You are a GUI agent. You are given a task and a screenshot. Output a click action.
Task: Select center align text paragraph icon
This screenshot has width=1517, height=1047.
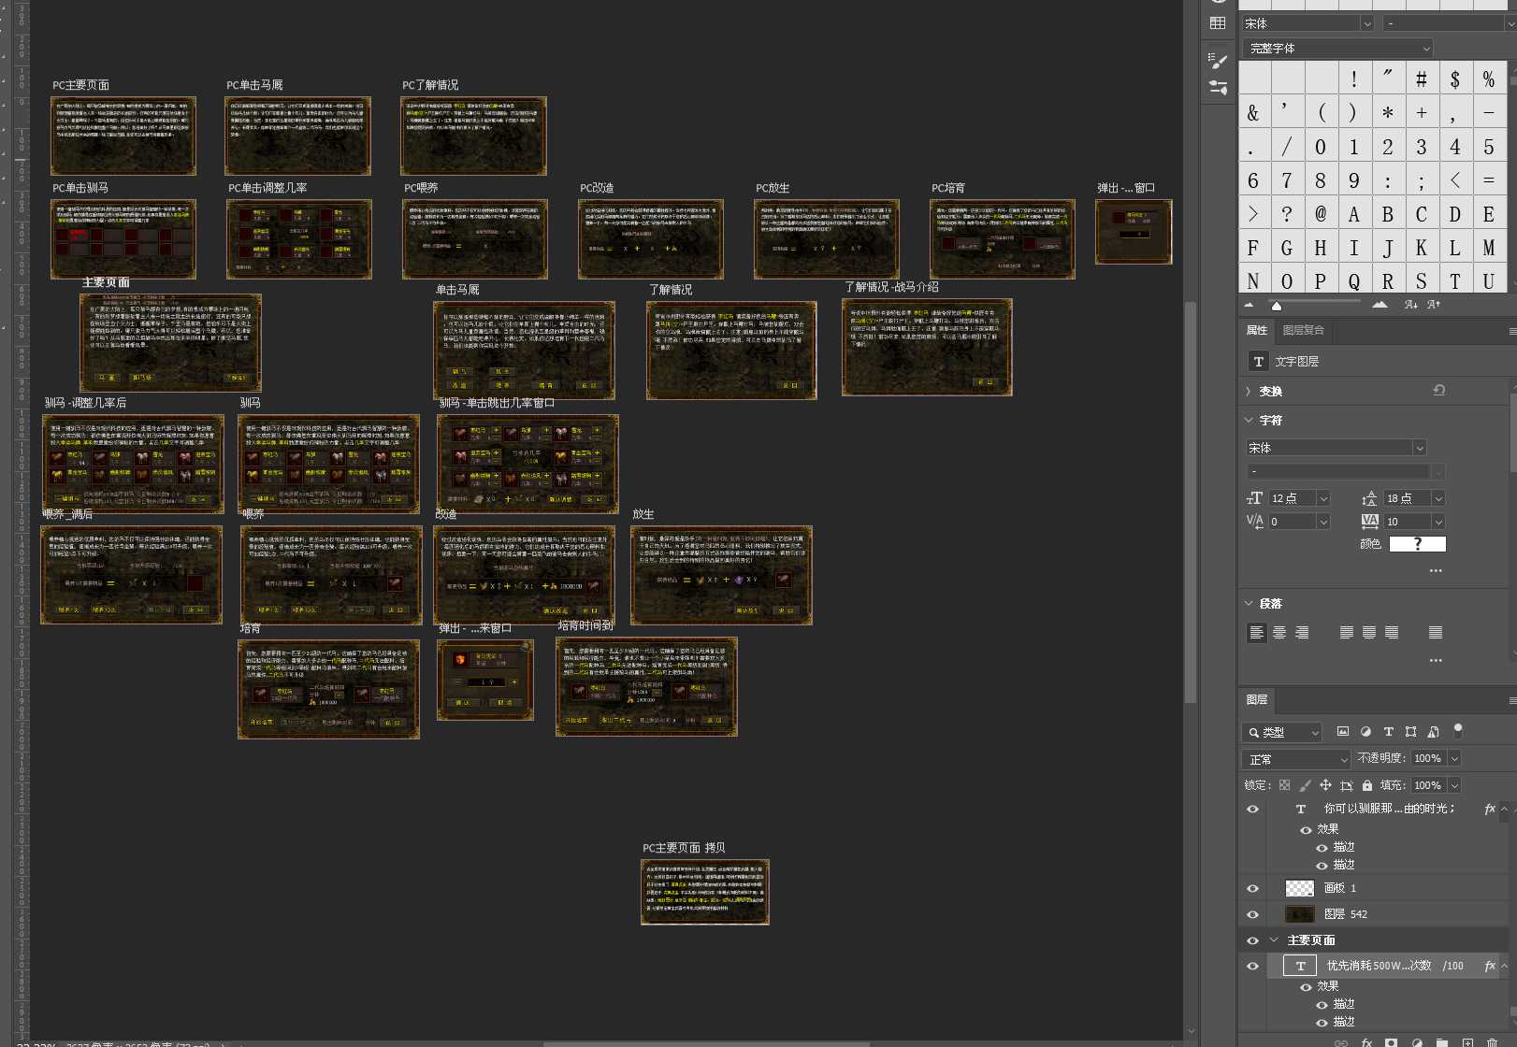[x=1279, y=633]
